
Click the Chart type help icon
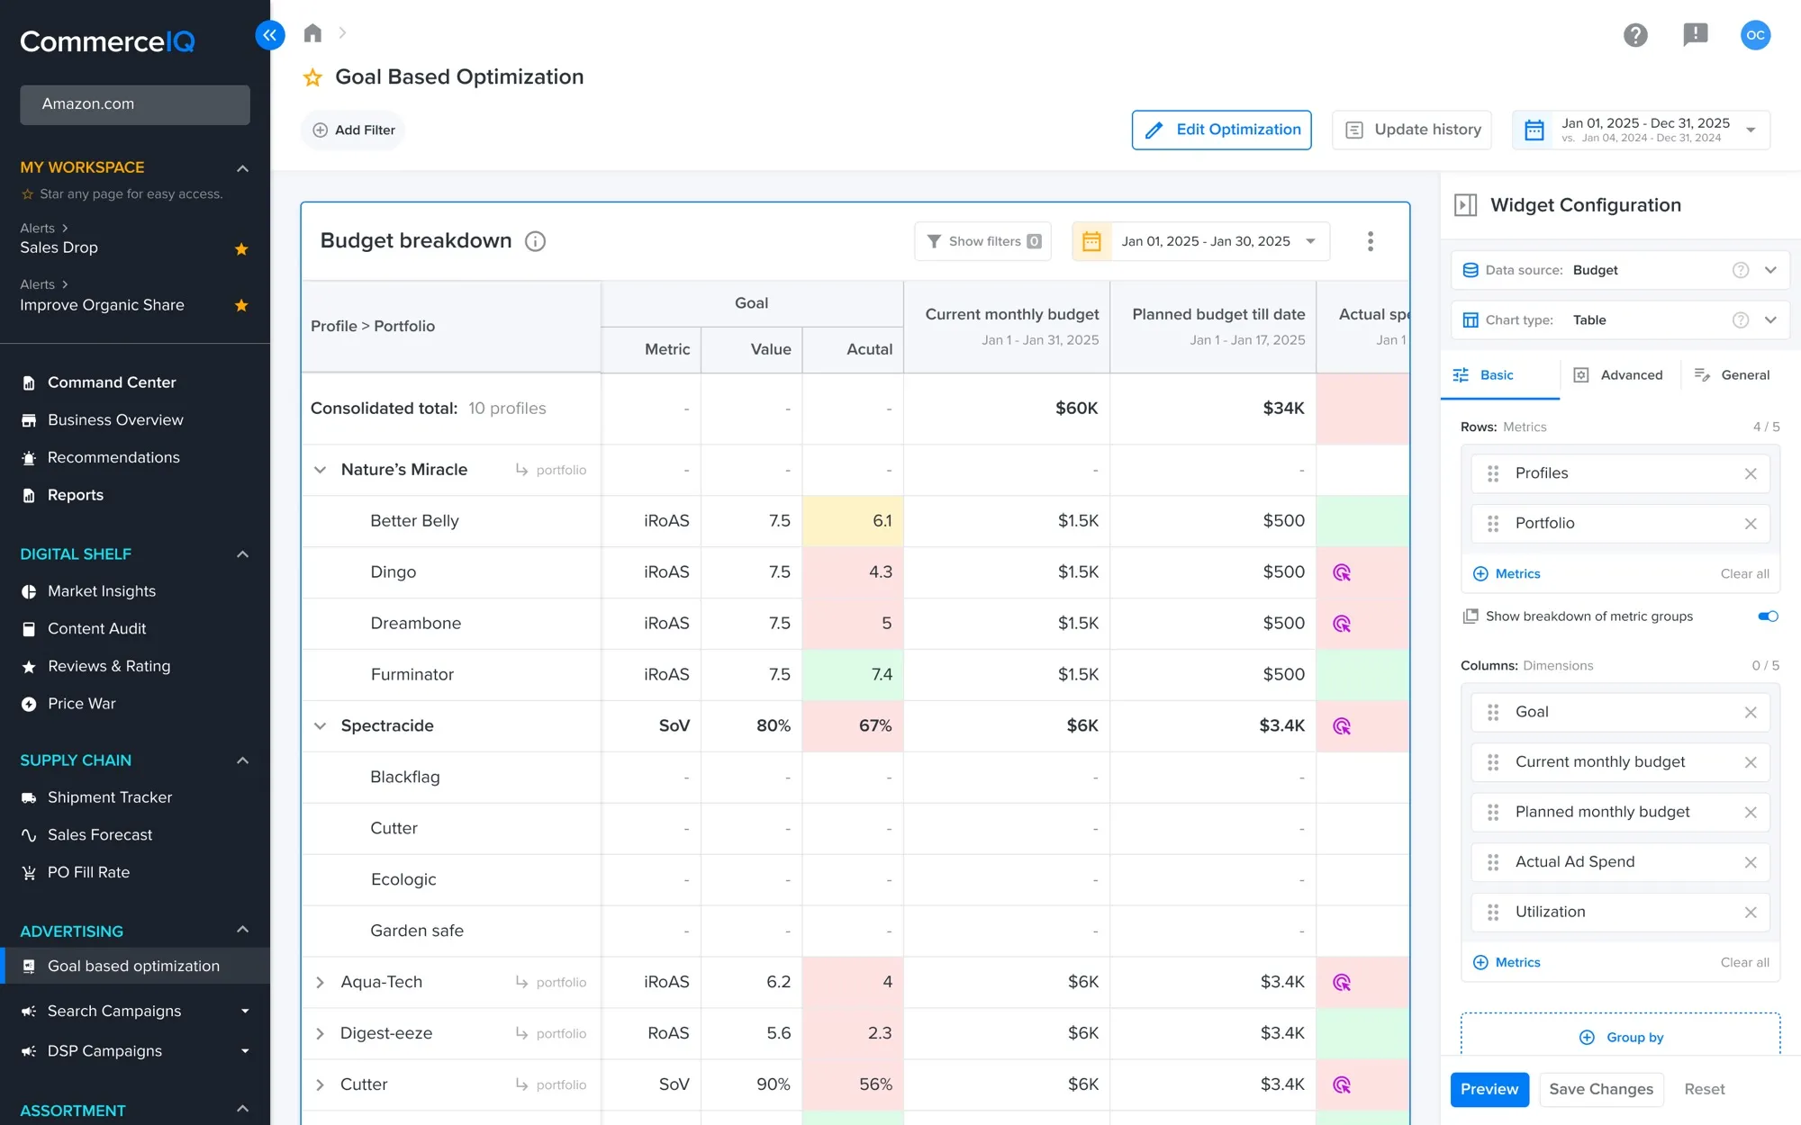coord(1741,320)
